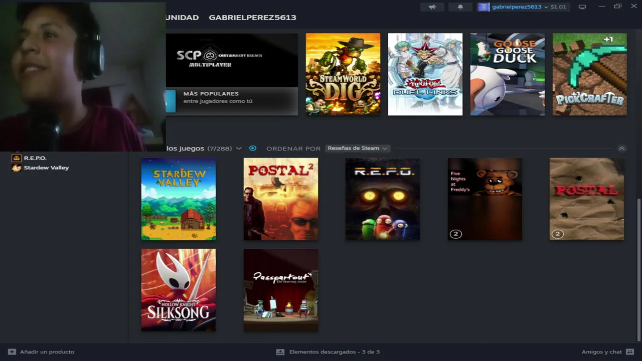Switch to Big Picture mode icon
642x361 pixels.
tap(582, 7)
